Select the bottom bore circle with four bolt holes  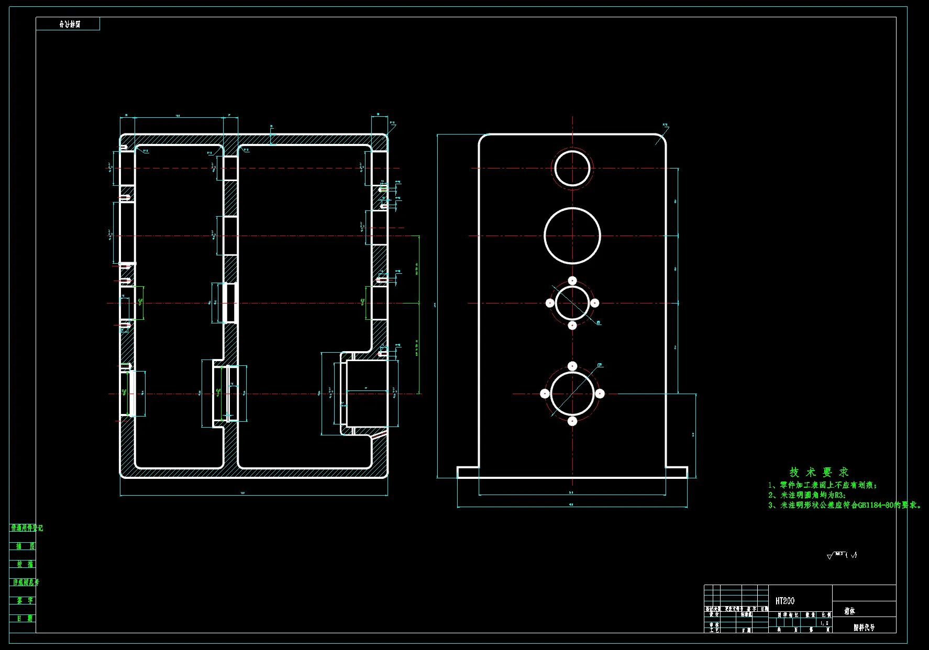pyautogui.click(x=572, y=394)
